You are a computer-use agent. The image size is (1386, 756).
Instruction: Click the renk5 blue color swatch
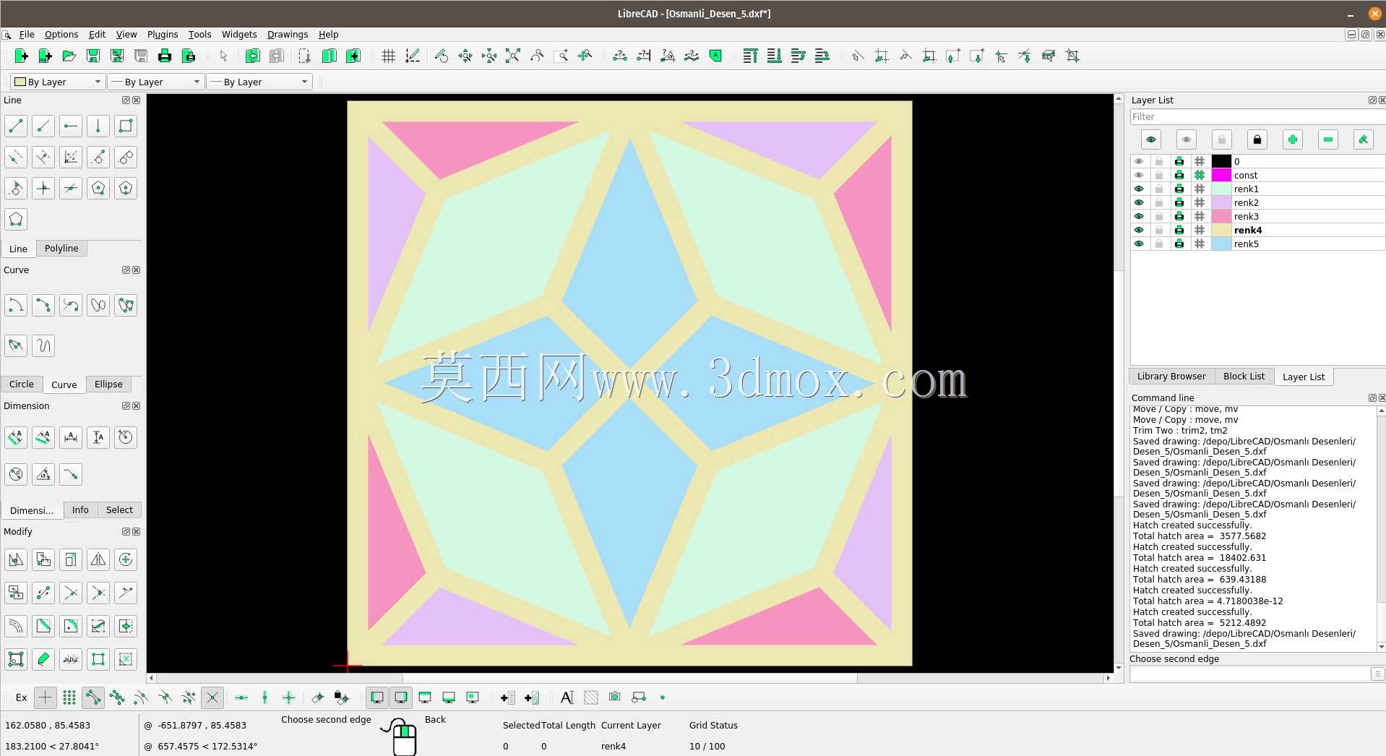click(x=1221, y=244)
